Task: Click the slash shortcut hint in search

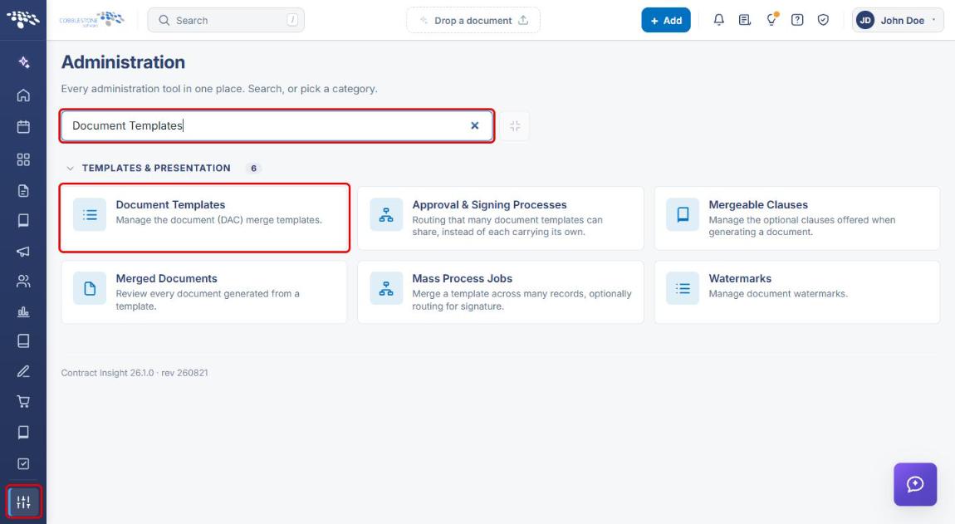Action: (x=292, y=20)
